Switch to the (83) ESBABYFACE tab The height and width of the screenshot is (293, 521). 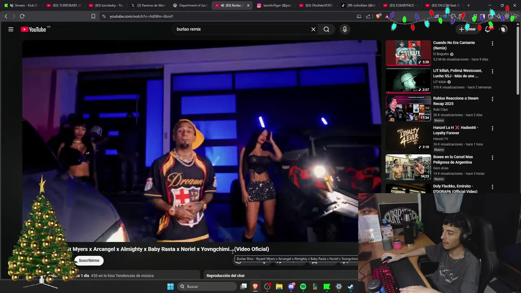coord(401,5)
